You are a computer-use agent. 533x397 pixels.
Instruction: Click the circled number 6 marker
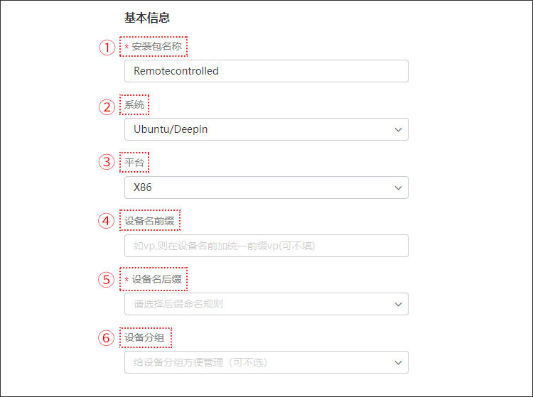coord(107,338)
